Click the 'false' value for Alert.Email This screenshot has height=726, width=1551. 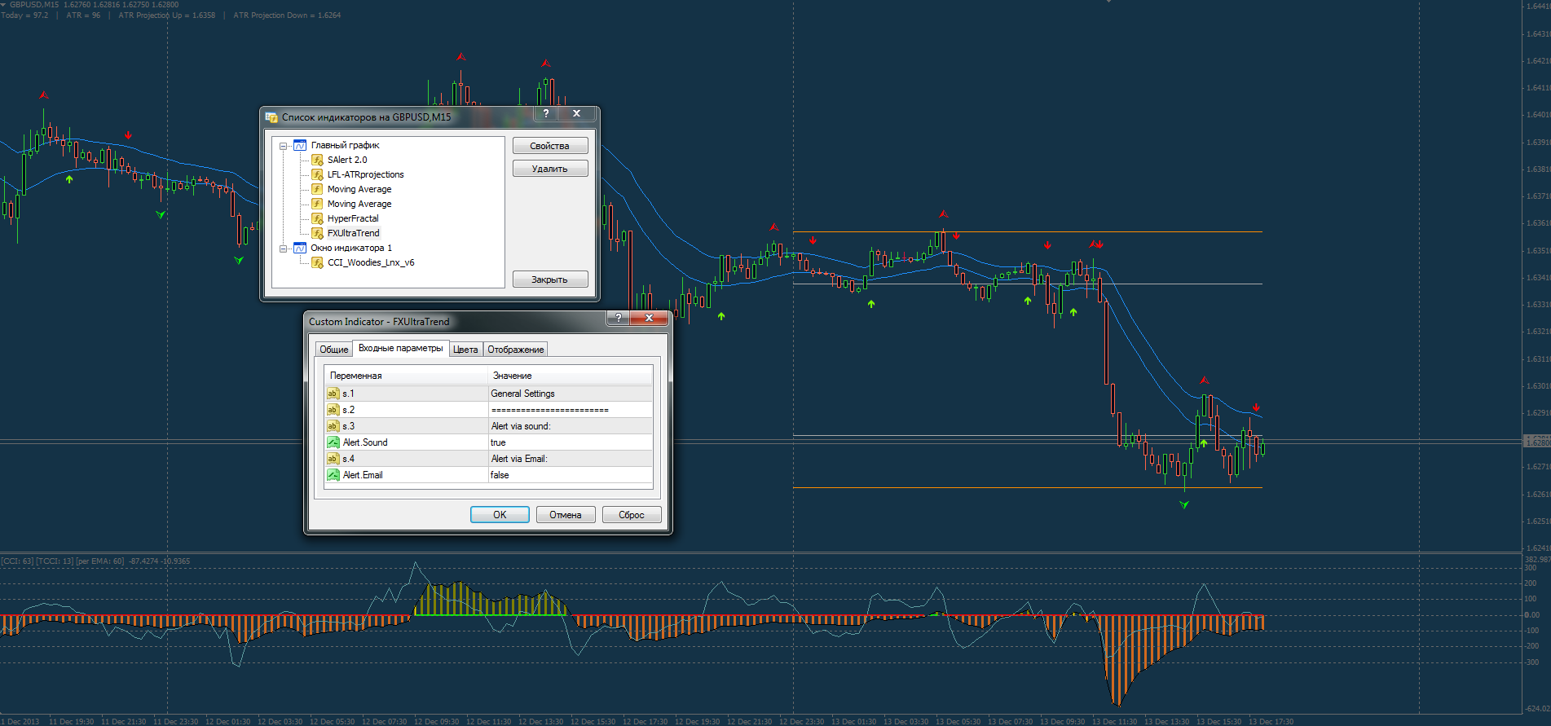coord(571,475)
